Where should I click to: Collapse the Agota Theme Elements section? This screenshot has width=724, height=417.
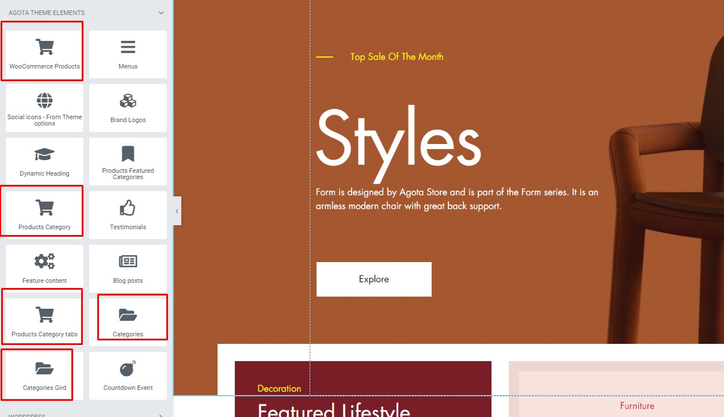(x=161, y=12)
